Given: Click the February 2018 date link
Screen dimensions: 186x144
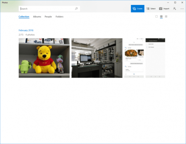Looking at the screenshot, I should pyautogui.click(x=26, y=30).
